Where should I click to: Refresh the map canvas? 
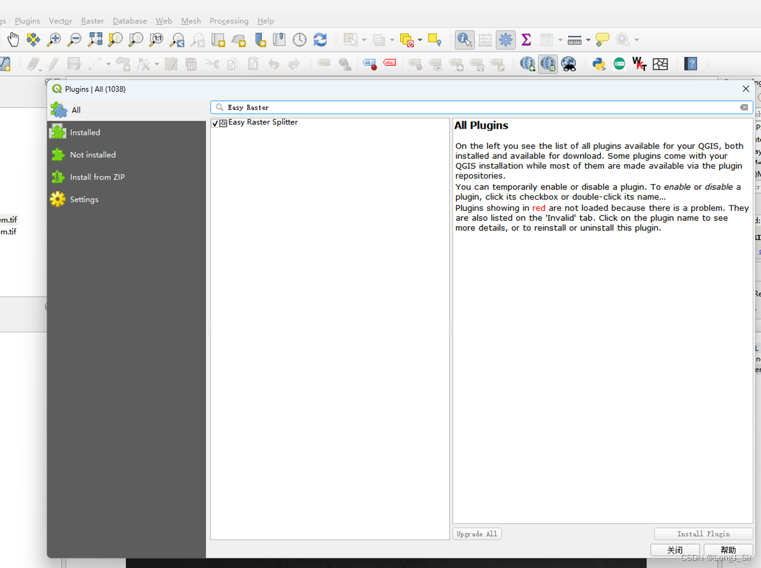pyautogui.click(x=320, y=40)
